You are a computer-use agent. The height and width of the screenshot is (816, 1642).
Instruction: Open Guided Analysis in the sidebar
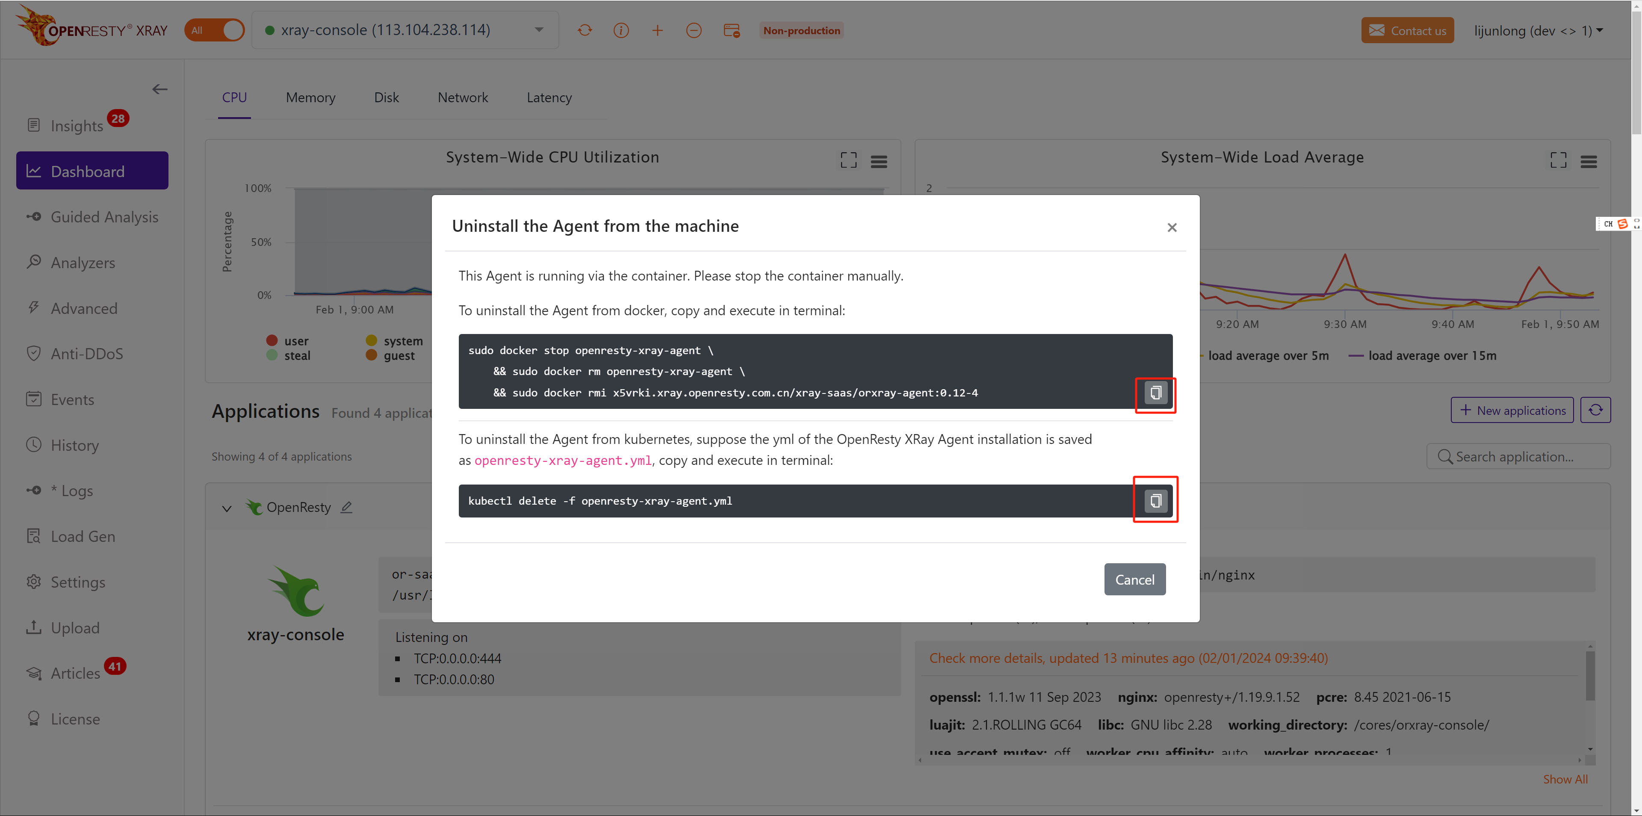92,217
